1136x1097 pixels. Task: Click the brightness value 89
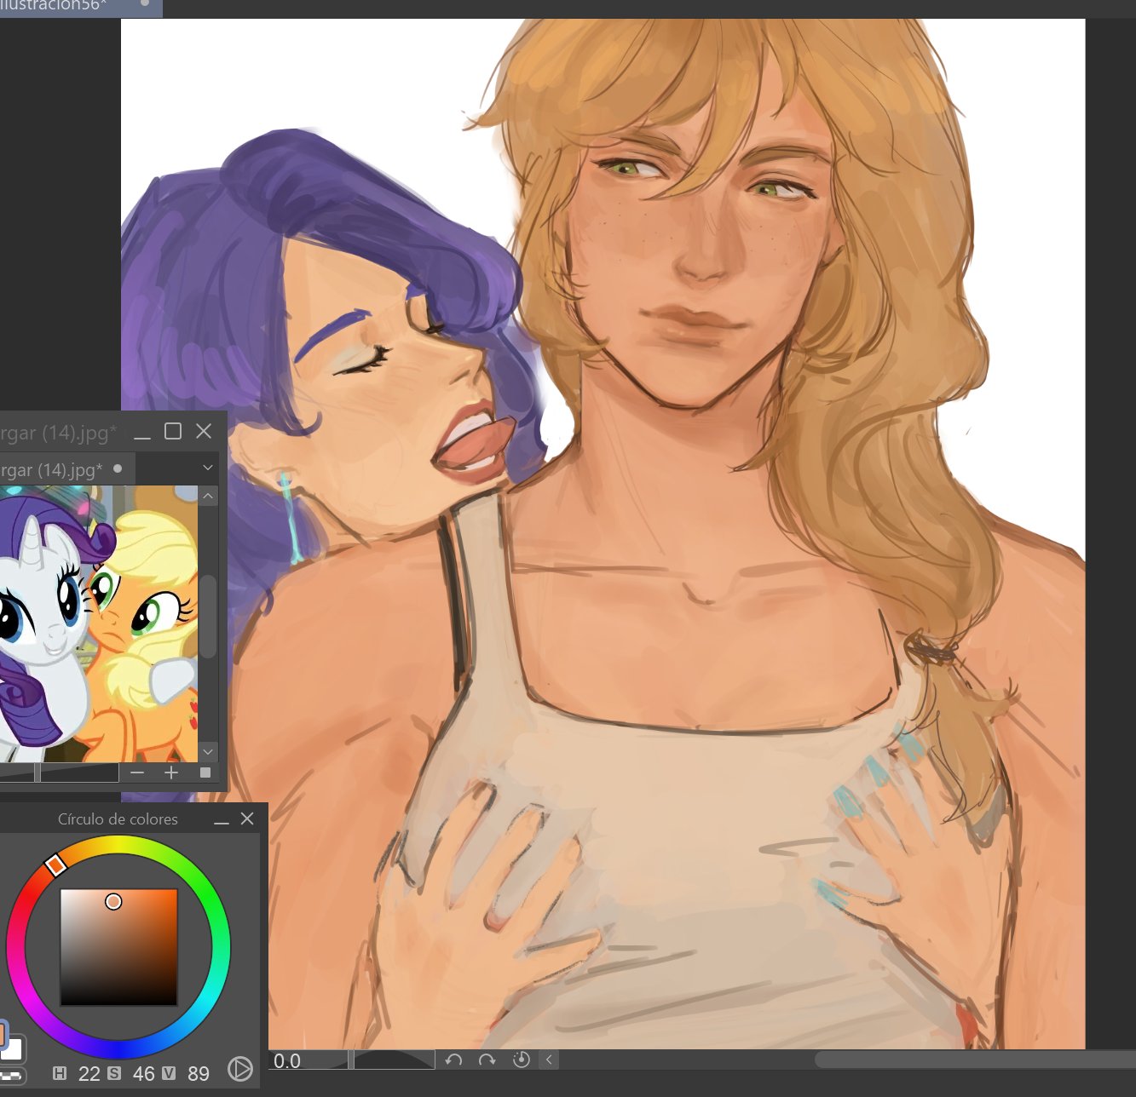coord(199,1073)
